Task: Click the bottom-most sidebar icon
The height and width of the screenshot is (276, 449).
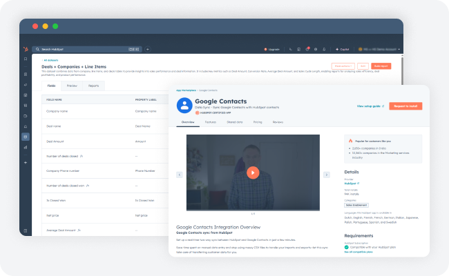Action: click(26, 230)
